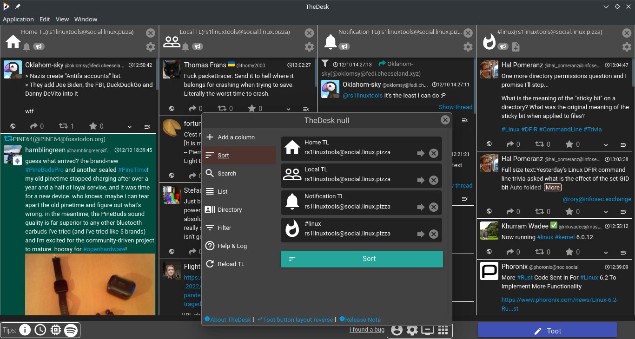This screenshot has width=635, height=339.
Task: Click the Notification TL bell icon in column header
Action: (331, 42)
